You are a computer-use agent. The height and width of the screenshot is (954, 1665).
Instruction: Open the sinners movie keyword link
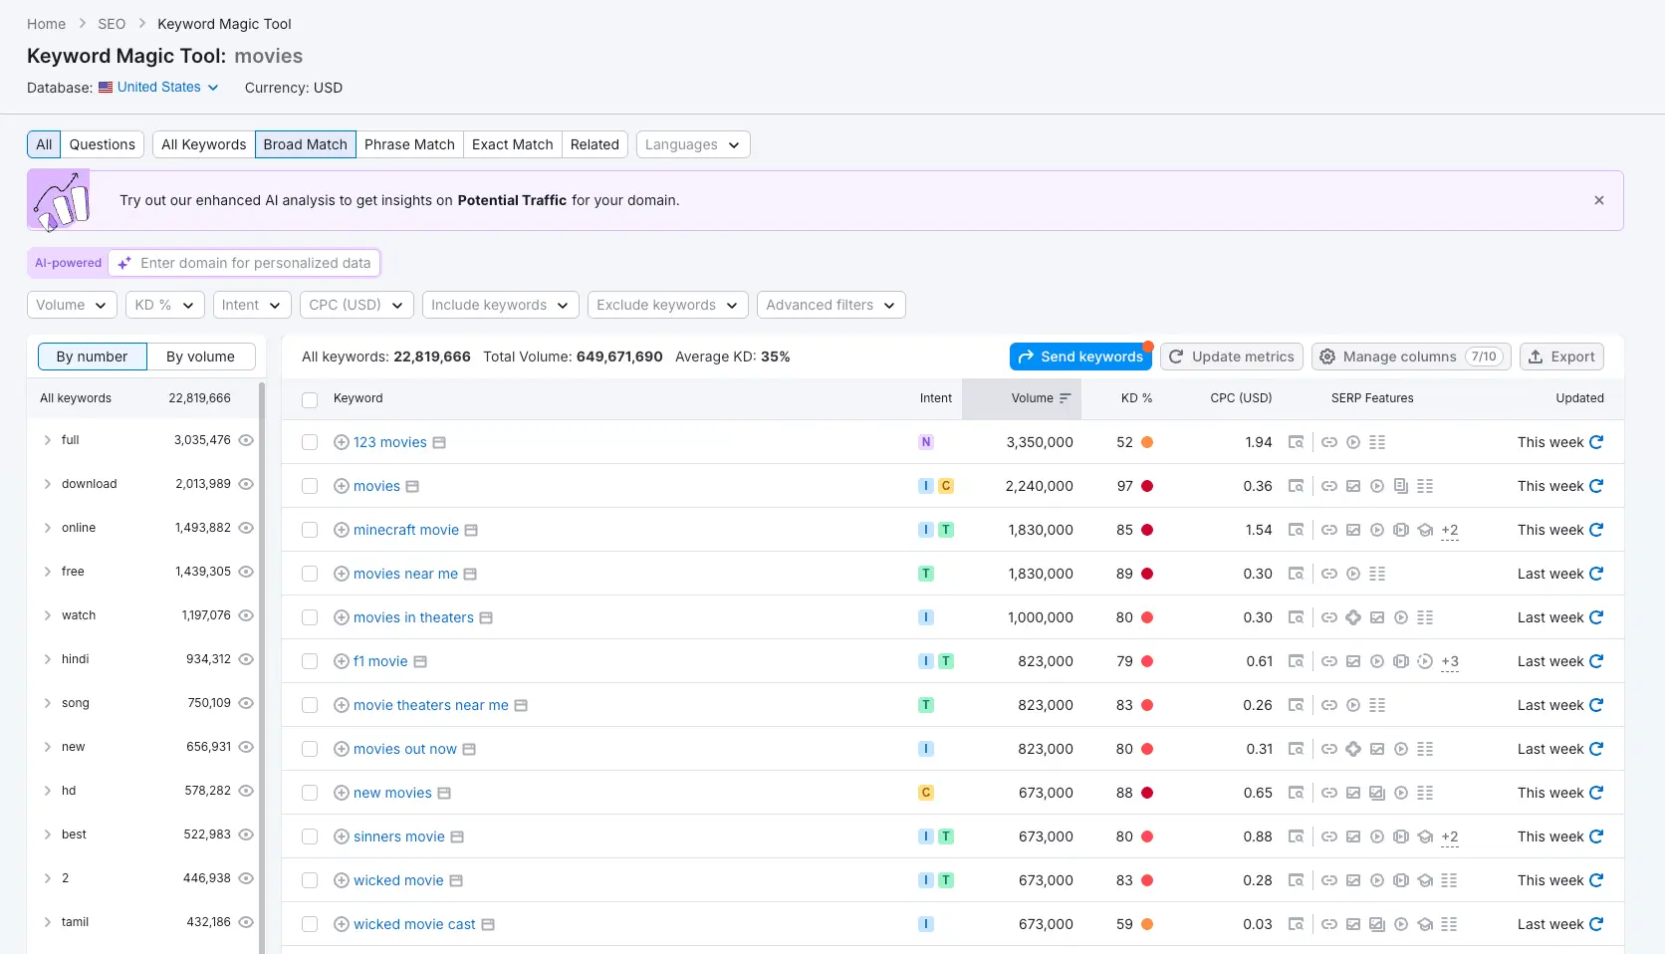tap(398, 836)
